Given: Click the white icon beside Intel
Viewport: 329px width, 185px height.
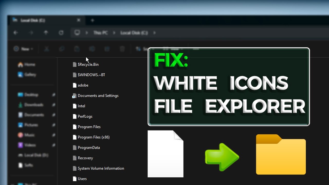Looking at the screenshot, I should 75,106.
